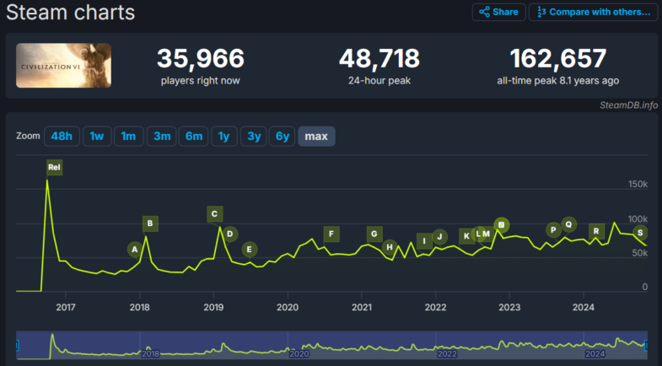This screenshot has height=366, width=662.
Task: Grab the left navigator range handle
Action: 17,345
